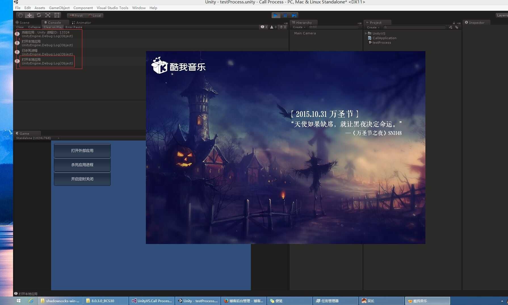Screen dimensions: 508x305
Task: Click the 开启定时关闭 button
Action: point(82,179)
